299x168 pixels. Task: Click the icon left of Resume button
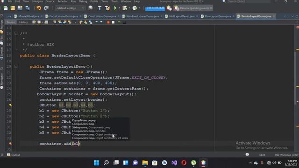[169, 8]
